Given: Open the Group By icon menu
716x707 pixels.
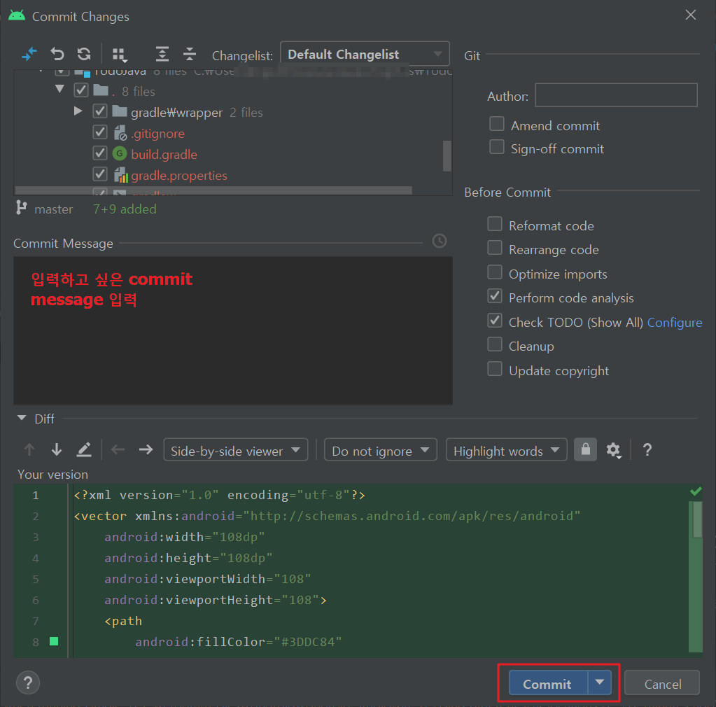Looking at the screenshot, I should (120, 55).
